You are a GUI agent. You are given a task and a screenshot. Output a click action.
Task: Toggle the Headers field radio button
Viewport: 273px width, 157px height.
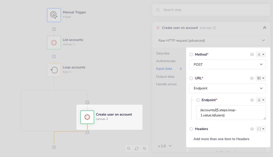[x=191, y=129]
